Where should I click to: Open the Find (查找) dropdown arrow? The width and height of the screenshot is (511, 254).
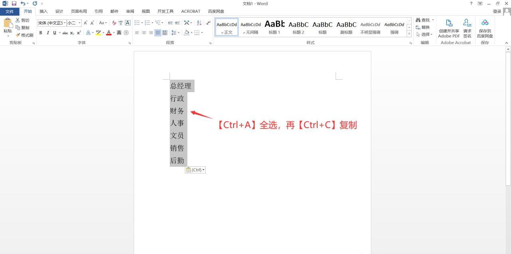click(433, 20)
